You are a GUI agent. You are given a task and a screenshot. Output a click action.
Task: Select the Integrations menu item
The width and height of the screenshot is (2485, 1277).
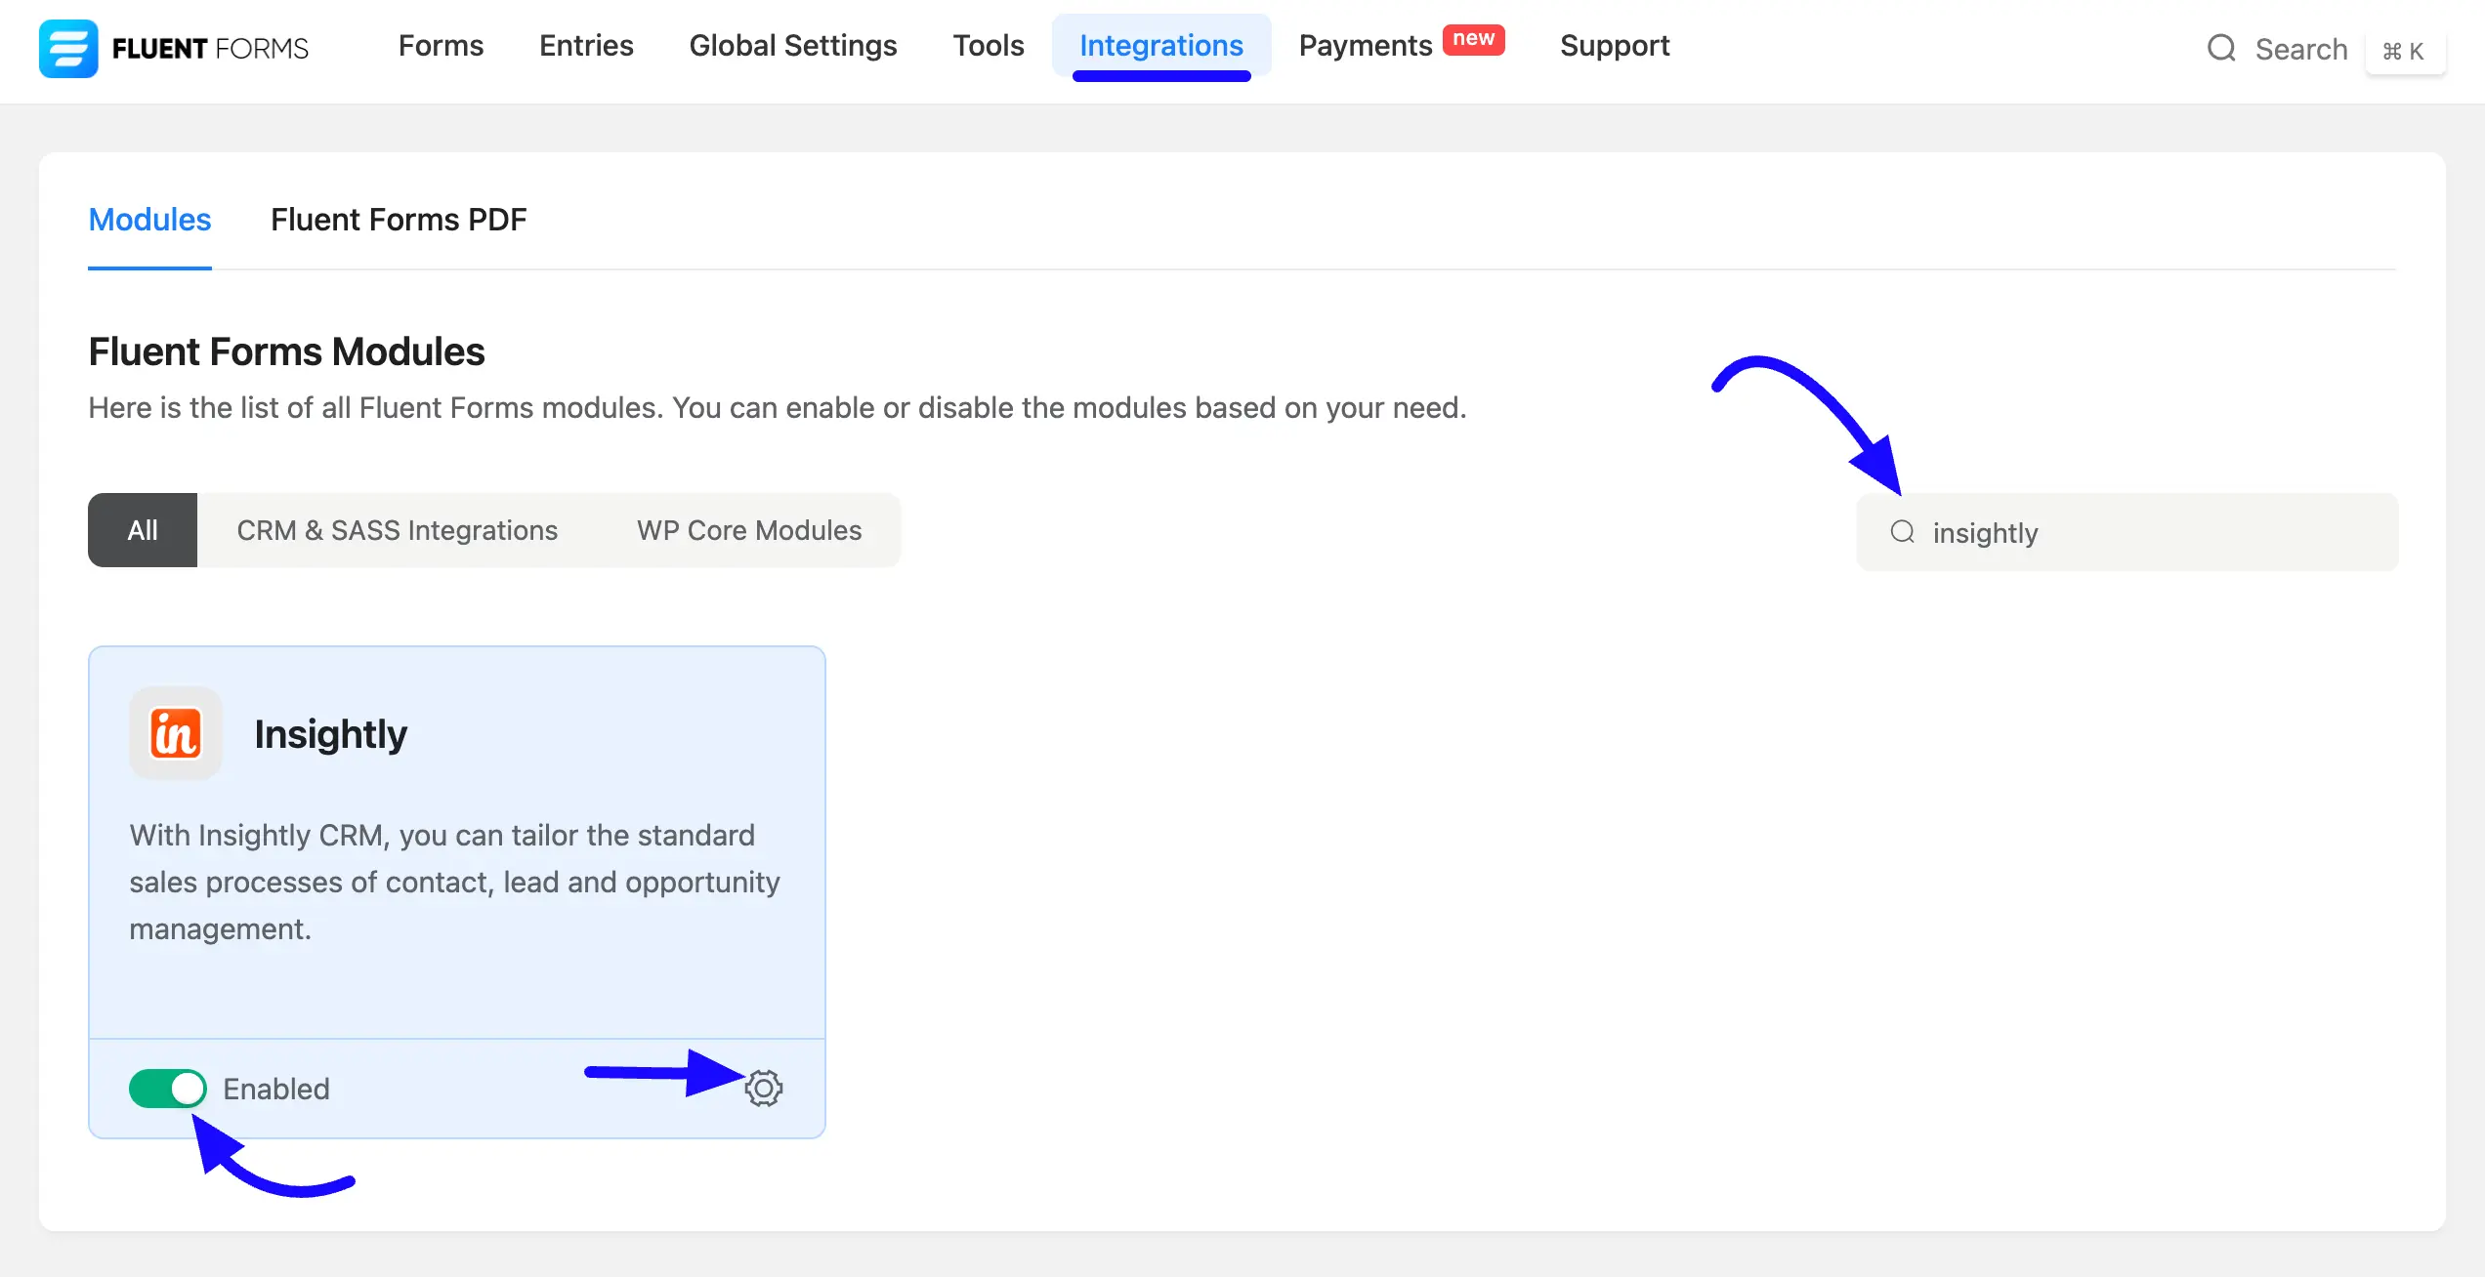(x=1161, y=46)
